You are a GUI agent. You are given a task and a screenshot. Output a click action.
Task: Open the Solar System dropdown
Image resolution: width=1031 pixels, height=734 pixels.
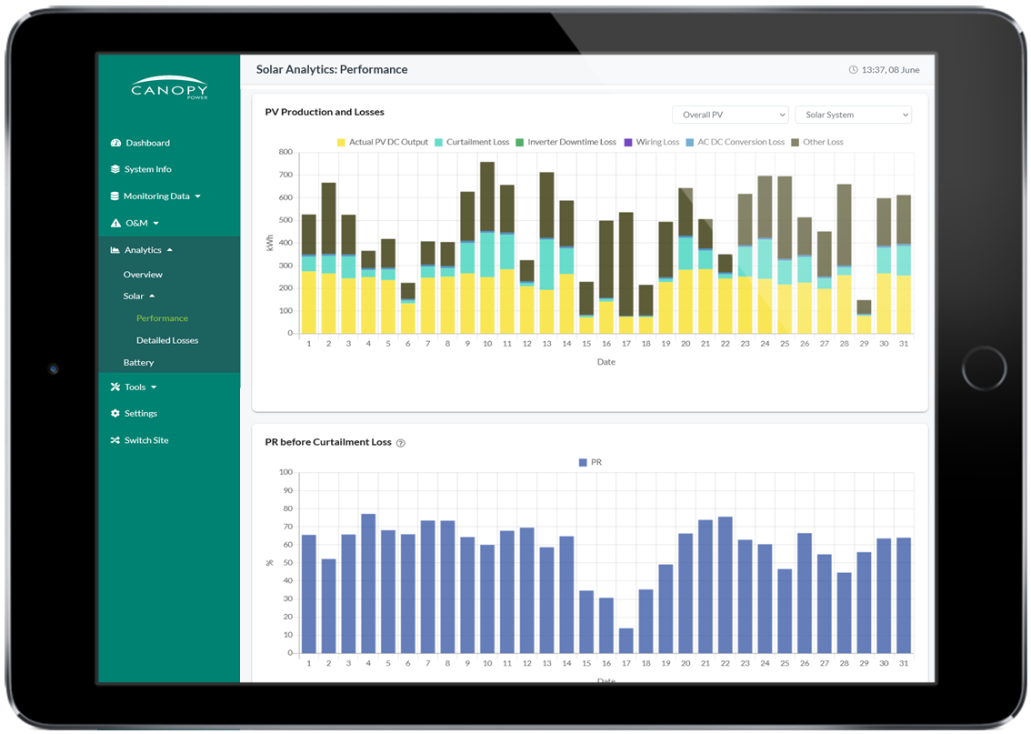(x=853, y=115)
